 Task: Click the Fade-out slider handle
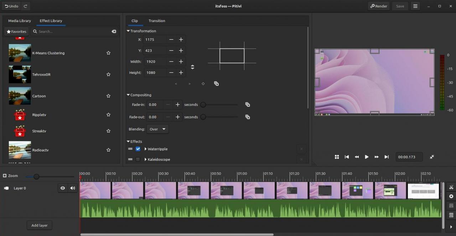(x=203, y=117)
